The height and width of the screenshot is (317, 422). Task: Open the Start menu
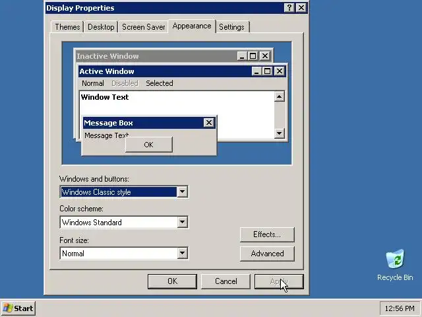click(x=18, y=308)
